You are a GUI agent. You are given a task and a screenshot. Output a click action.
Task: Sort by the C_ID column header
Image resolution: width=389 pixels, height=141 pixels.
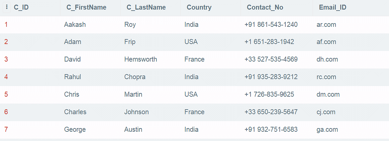pos(21,7)
